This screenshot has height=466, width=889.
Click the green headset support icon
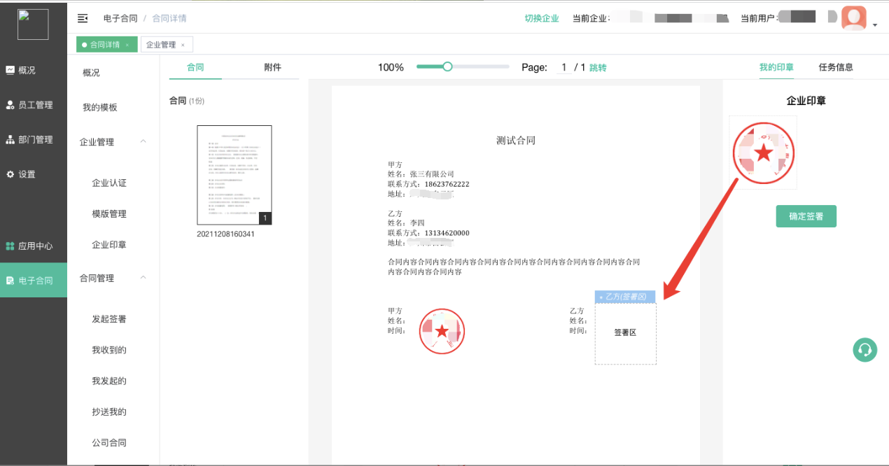click(x=864, y=350)
